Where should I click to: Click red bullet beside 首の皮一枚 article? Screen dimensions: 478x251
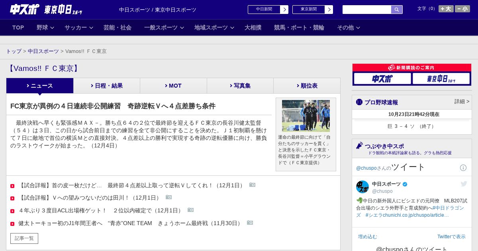(x=12, y=186)
